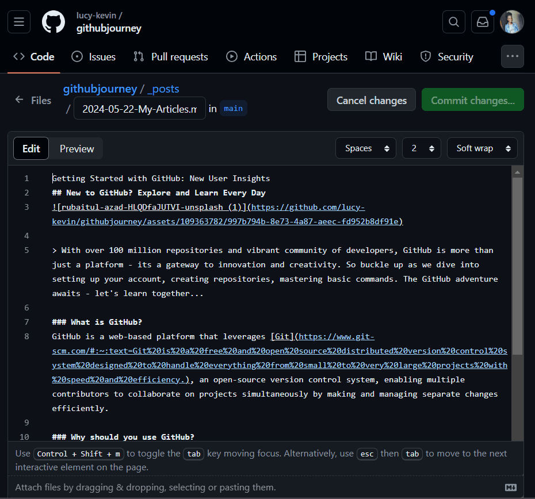535x499 pixels.
Task: Click the back arrow beside Files
Action: point(19,100)
